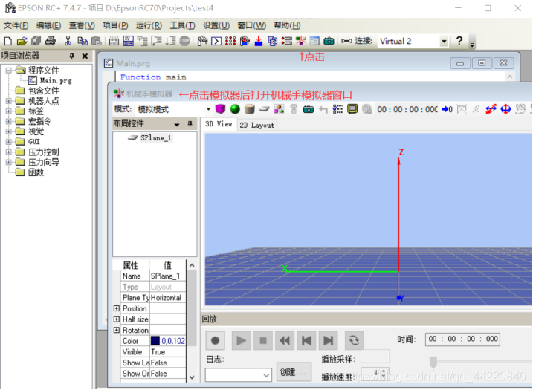Open the Robot Manager icon
This screenshot has height=390, width=533.
[202, 41]
